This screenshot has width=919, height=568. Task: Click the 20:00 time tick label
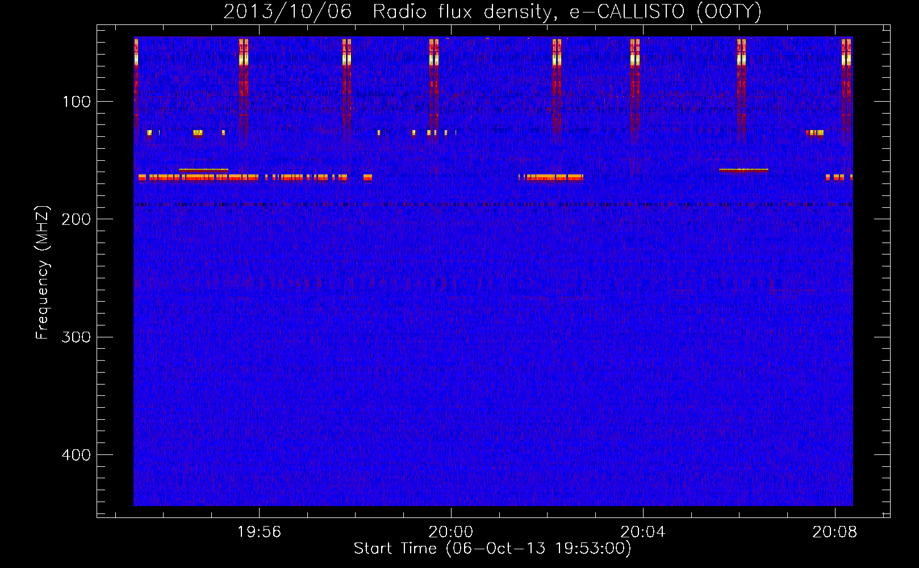[x=451, y=532]
